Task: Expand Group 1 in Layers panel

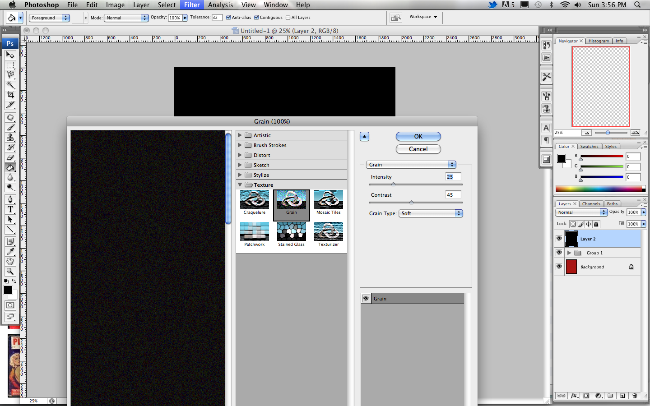Action: 569,253
